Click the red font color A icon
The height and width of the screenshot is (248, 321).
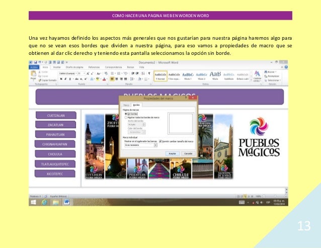pos(104,79)
